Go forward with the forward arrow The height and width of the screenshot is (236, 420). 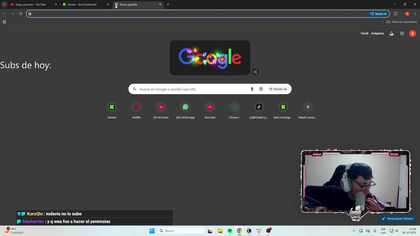12,14
